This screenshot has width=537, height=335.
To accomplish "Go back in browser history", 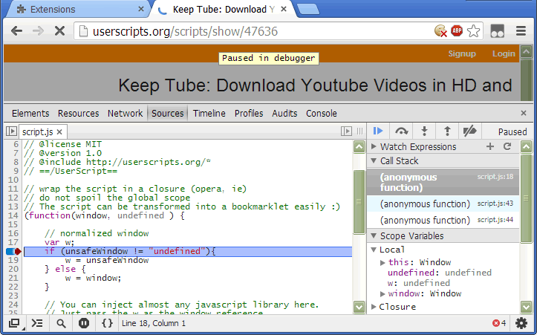I will [x=16, y=31].
